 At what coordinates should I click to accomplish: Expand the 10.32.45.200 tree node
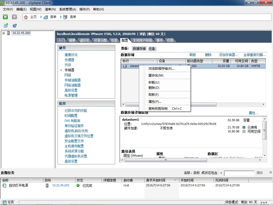pyautogui.click(x=4, y=33)
